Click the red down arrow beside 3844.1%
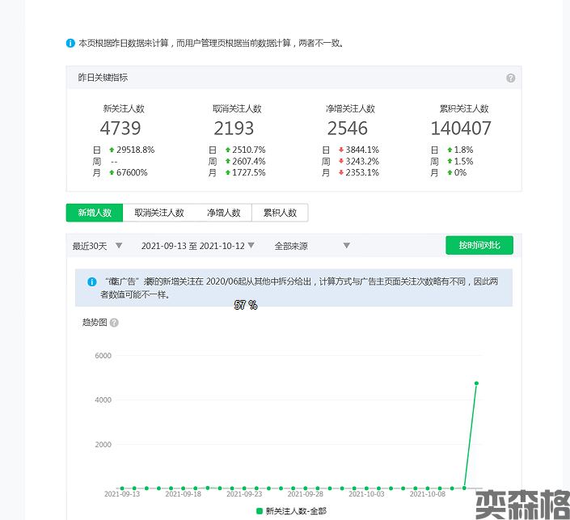Viewport: 570px width, 520px height. click(x=340, y=150)
